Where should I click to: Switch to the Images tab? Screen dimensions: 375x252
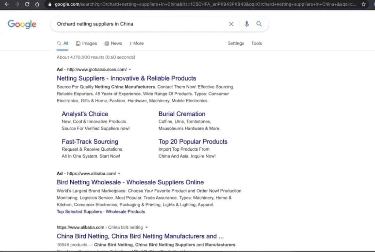[86, 44]
